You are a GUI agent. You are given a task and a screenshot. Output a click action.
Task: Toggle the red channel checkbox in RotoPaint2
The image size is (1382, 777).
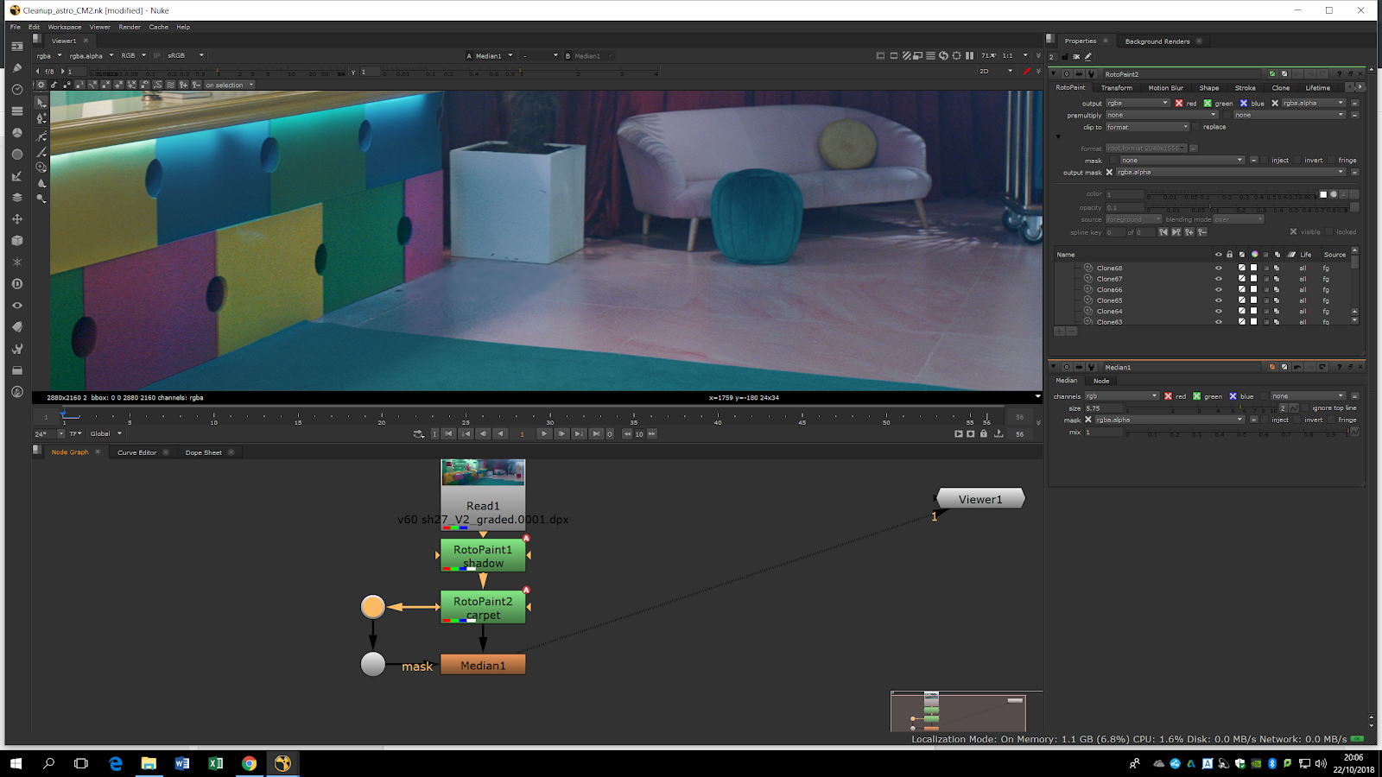tap(1179, 104)
